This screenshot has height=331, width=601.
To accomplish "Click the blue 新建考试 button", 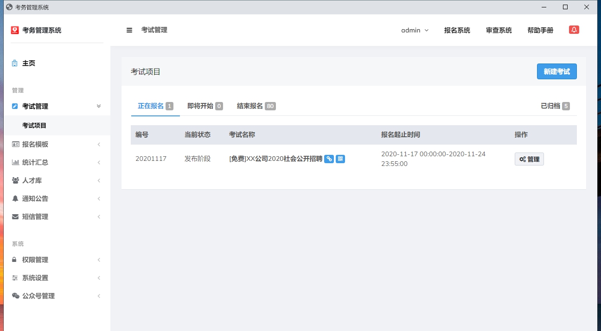I will 556,71.
